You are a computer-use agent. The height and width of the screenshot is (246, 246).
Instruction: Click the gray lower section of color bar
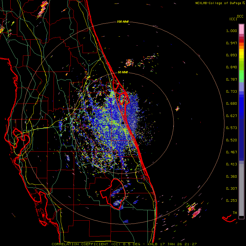[241, 190]
